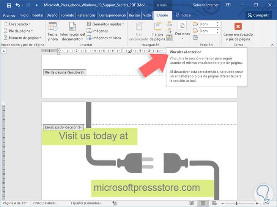This screenshot has width=277, height=207.
Task: Decrease footer position spinner down arrow
Action: 218,33
